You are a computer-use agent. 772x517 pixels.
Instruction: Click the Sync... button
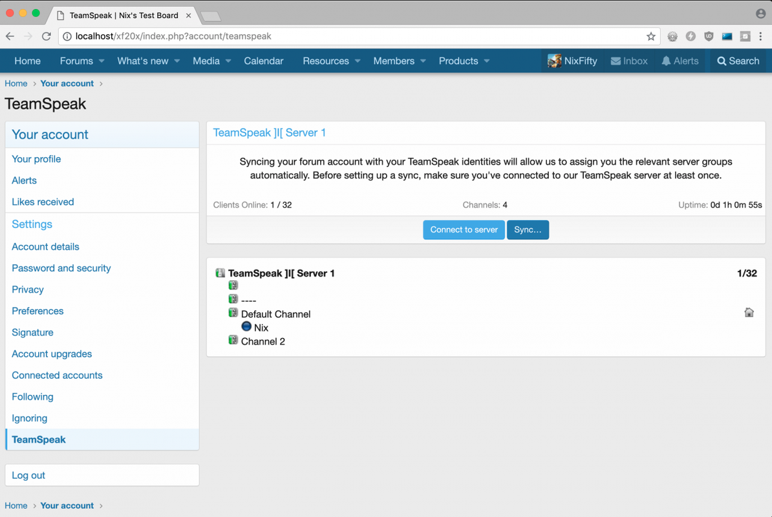pos(528,229)
